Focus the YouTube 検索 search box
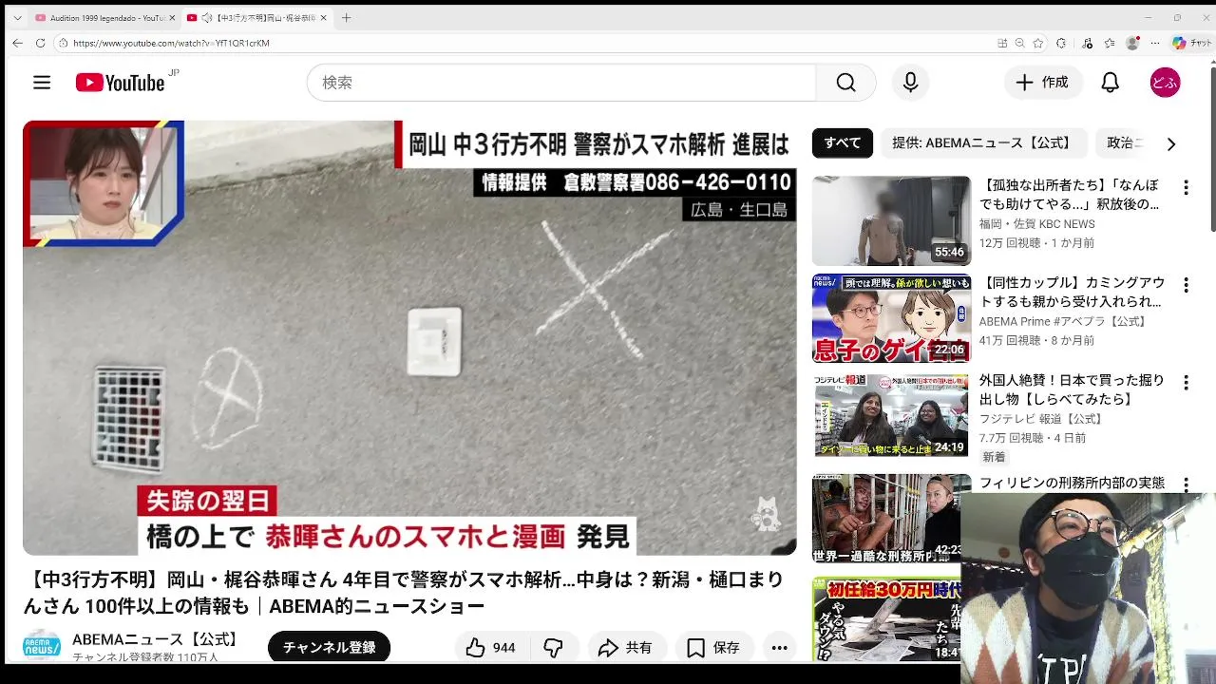Image resolution: width=1216 pixels, height=684 pixels. (x=561, y=83)
